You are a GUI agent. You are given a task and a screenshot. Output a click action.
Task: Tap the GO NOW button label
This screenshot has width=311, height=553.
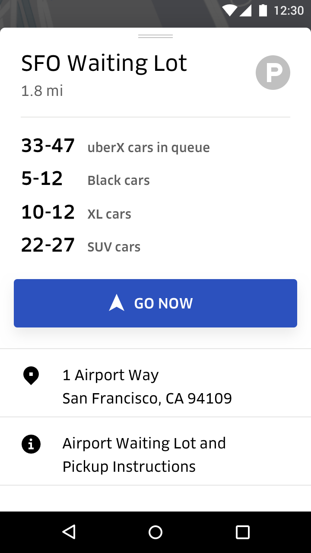[163, 303]
